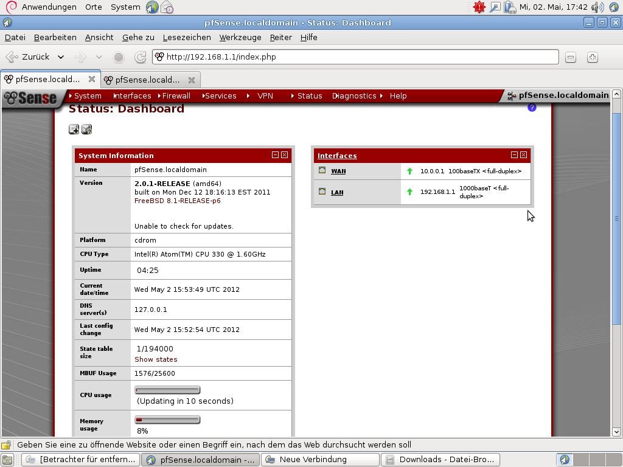Close the first pfSense.locald... tab
This screenshot has height=467, width=623.
click(x=92, y=79)
